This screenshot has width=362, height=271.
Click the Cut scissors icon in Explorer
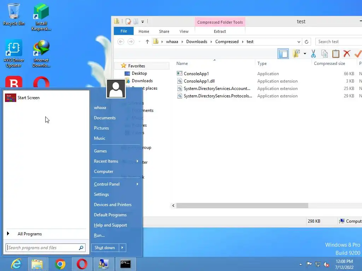313,54
